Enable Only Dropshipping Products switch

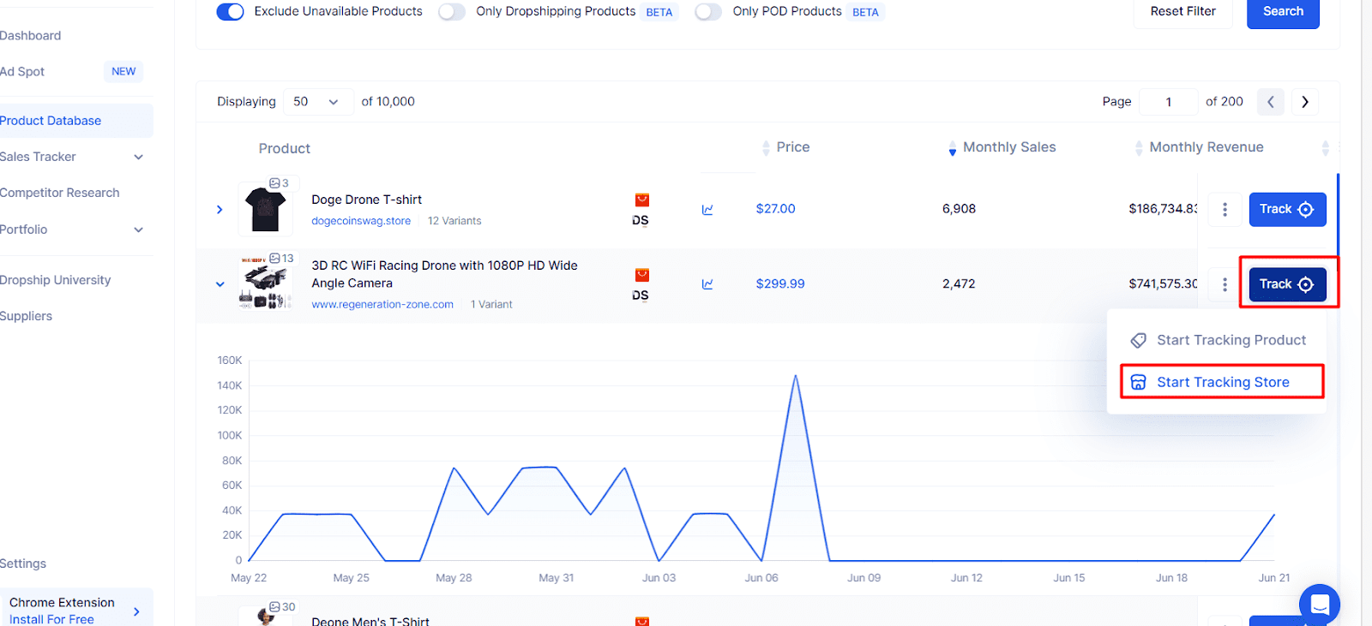pos(452,12)
